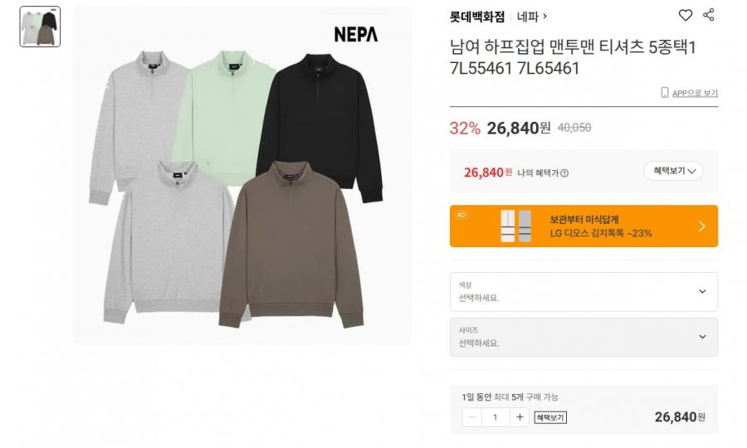
Task: Click the main sweatshirt product image
Action: tap(242, 175)
